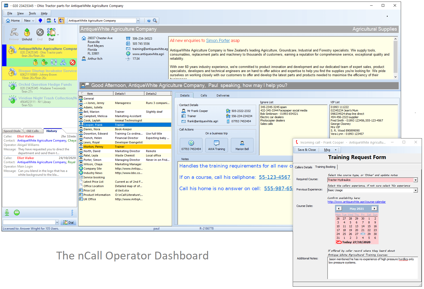Click the first hold-clock icon on the active call
The width and height of the screenshot is (424, 289).
click(x=36, y=62)
